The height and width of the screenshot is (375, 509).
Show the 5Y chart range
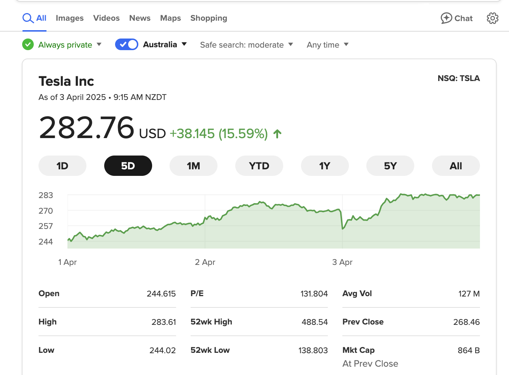(x=390, y=166)
